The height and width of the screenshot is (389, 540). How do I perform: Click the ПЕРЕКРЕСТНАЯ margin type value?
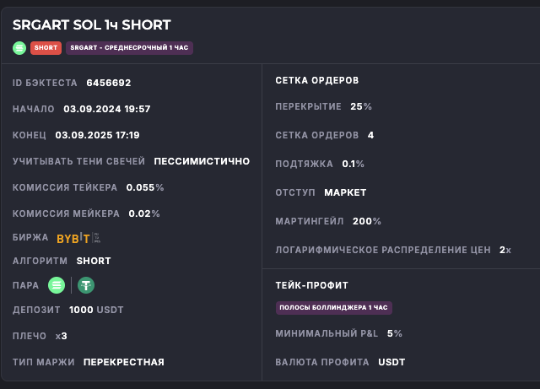click(x=124, y=362)
